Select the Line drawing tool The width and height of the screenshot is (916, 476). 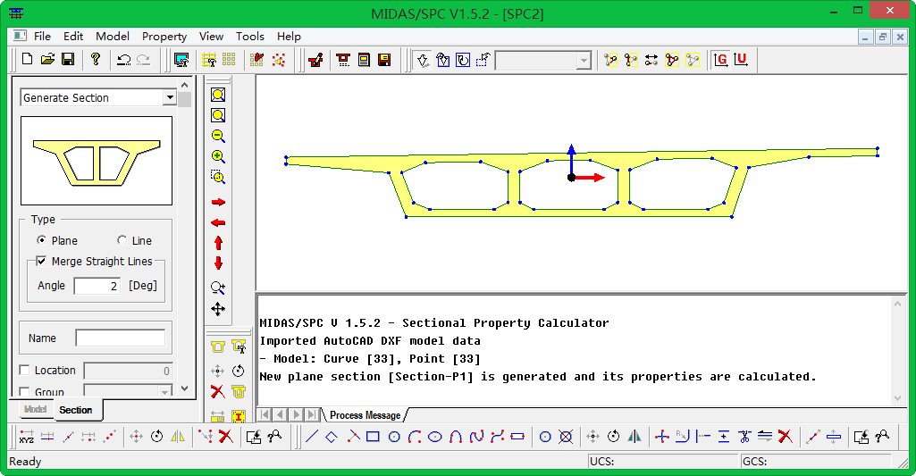coord(311,437)
